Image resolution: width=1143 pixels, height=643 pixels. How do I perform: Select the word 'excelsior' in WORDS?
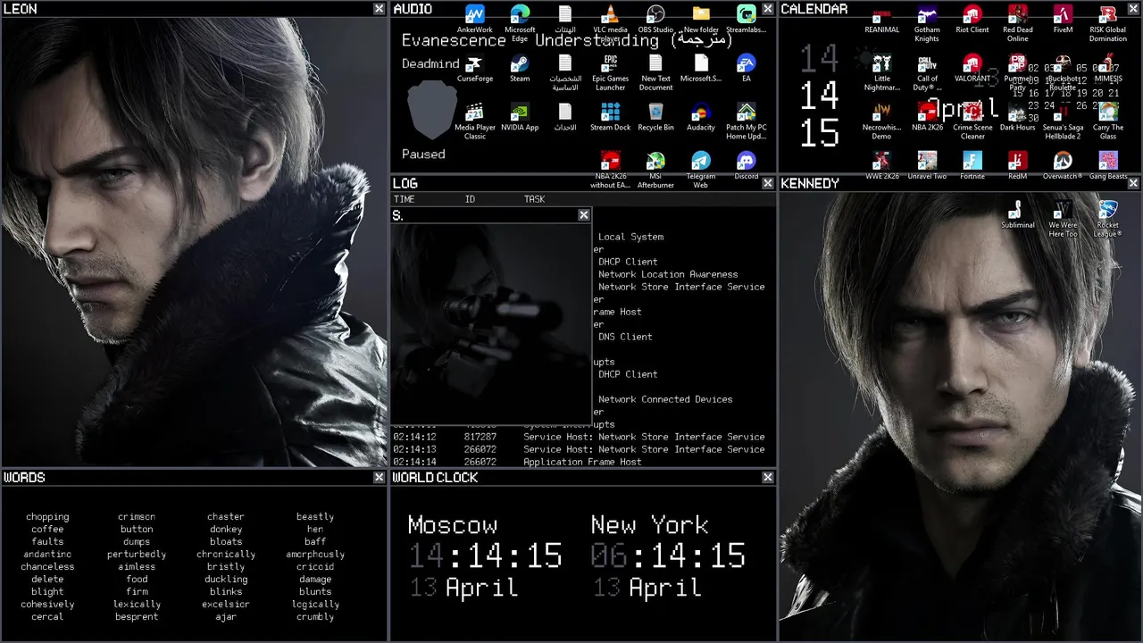point(226,604)
